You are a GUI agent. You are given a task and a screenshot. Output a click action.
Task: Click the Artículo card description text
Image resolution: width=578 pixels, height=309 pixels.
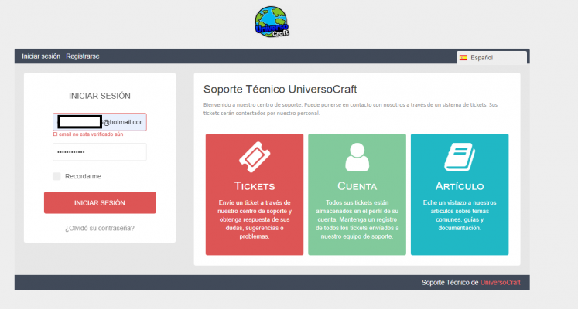(460, 216)
